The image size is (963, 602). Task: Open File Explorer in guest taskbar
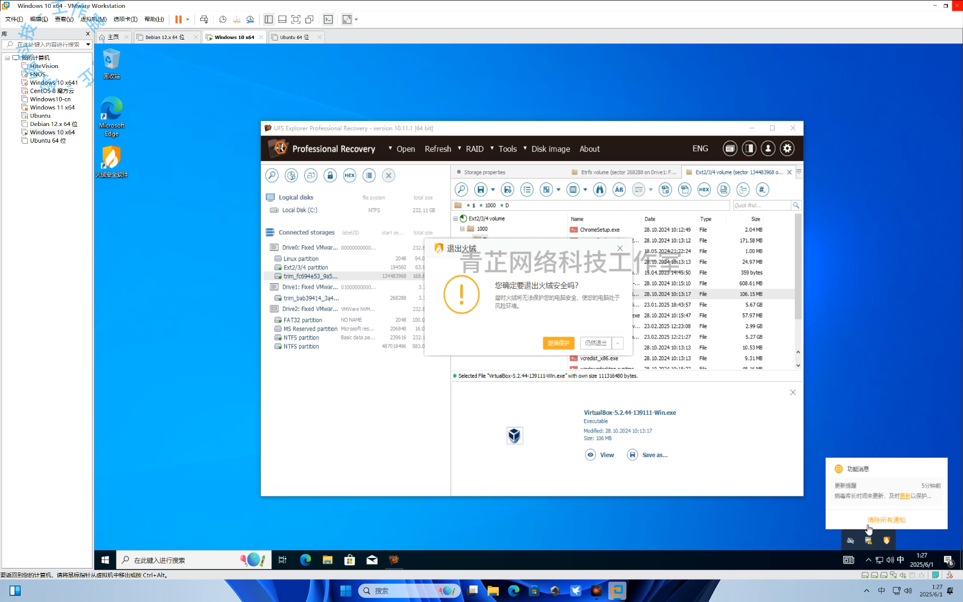[x=328, y=560]
